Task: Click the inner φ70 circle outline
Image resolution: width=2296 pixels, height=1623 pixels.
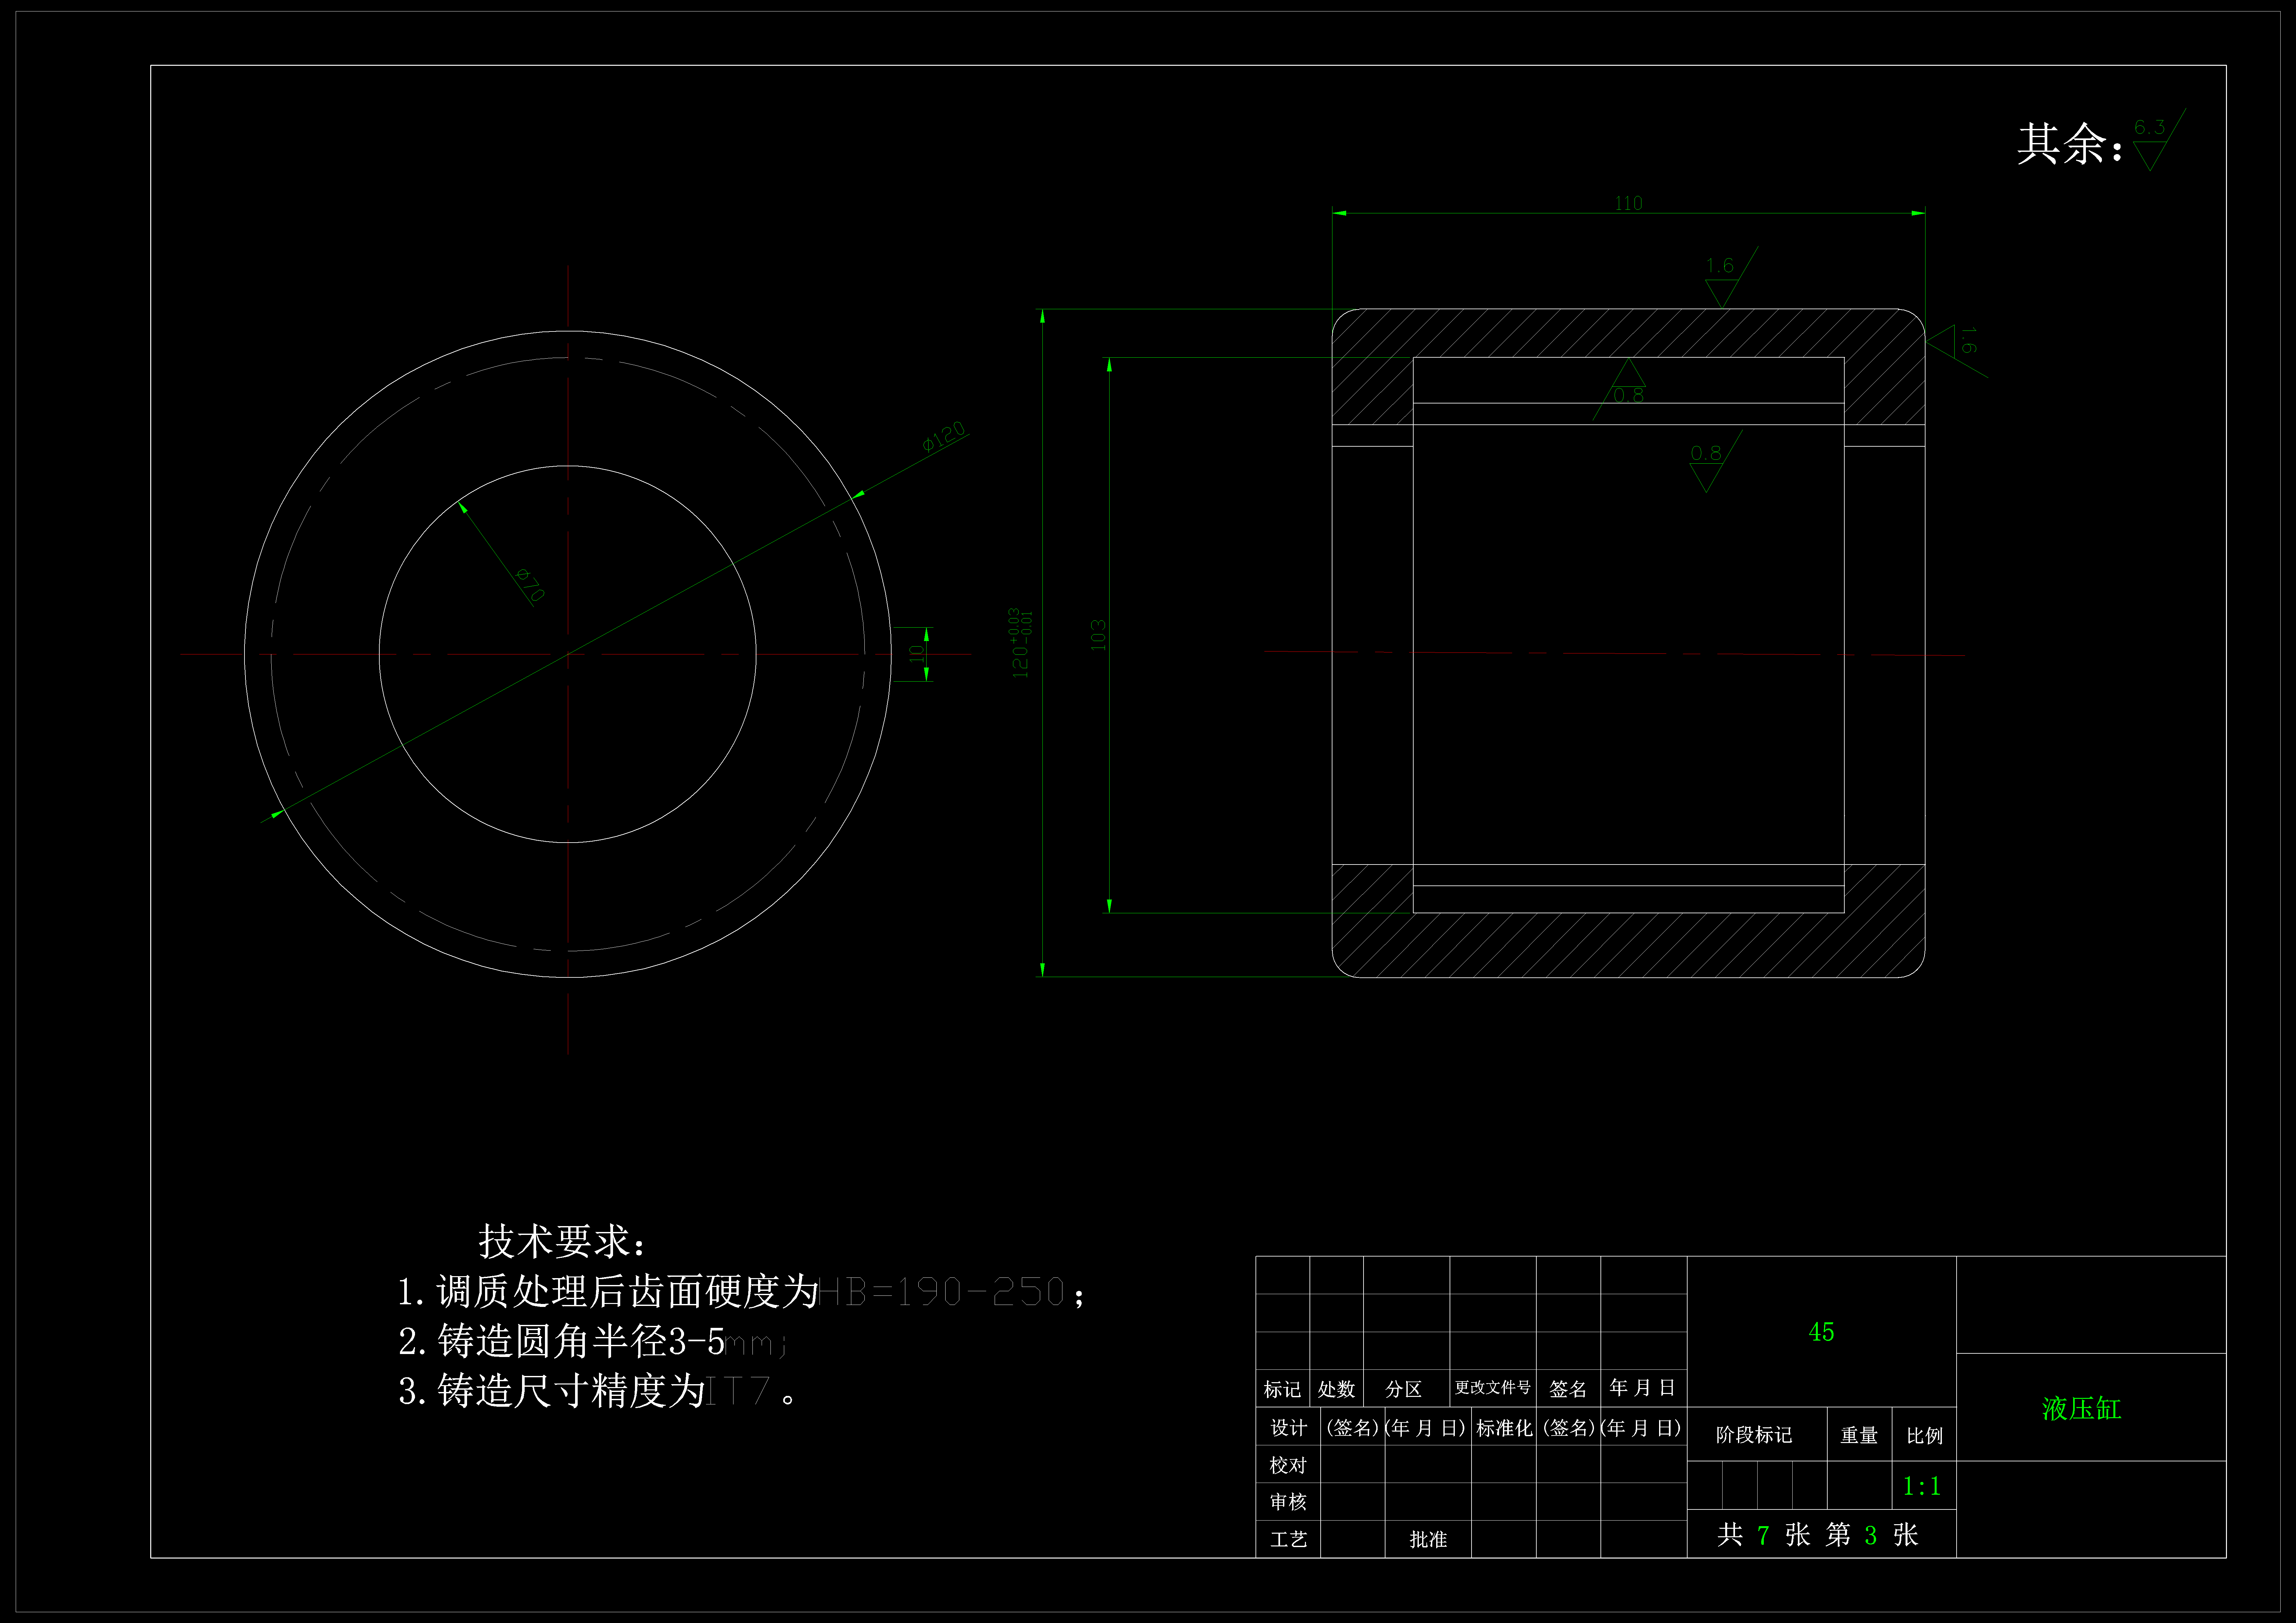Action: [x=568, y=466]
